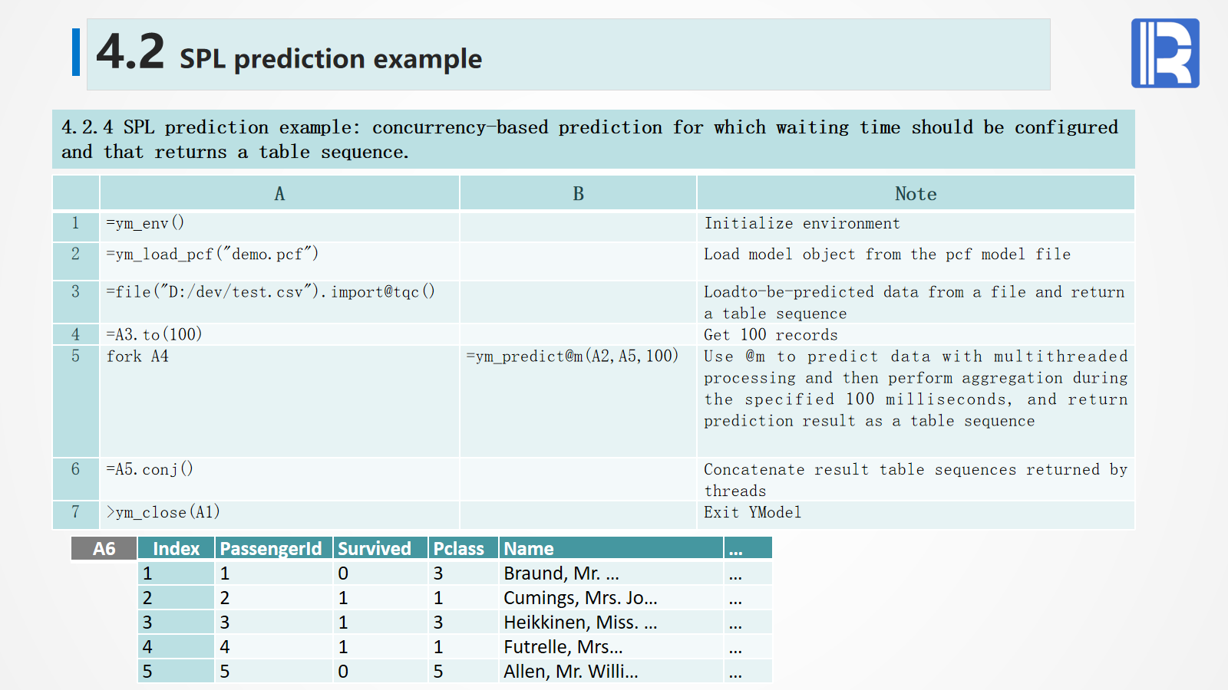Click the blue R logo icon

[x=1164, y=53]
